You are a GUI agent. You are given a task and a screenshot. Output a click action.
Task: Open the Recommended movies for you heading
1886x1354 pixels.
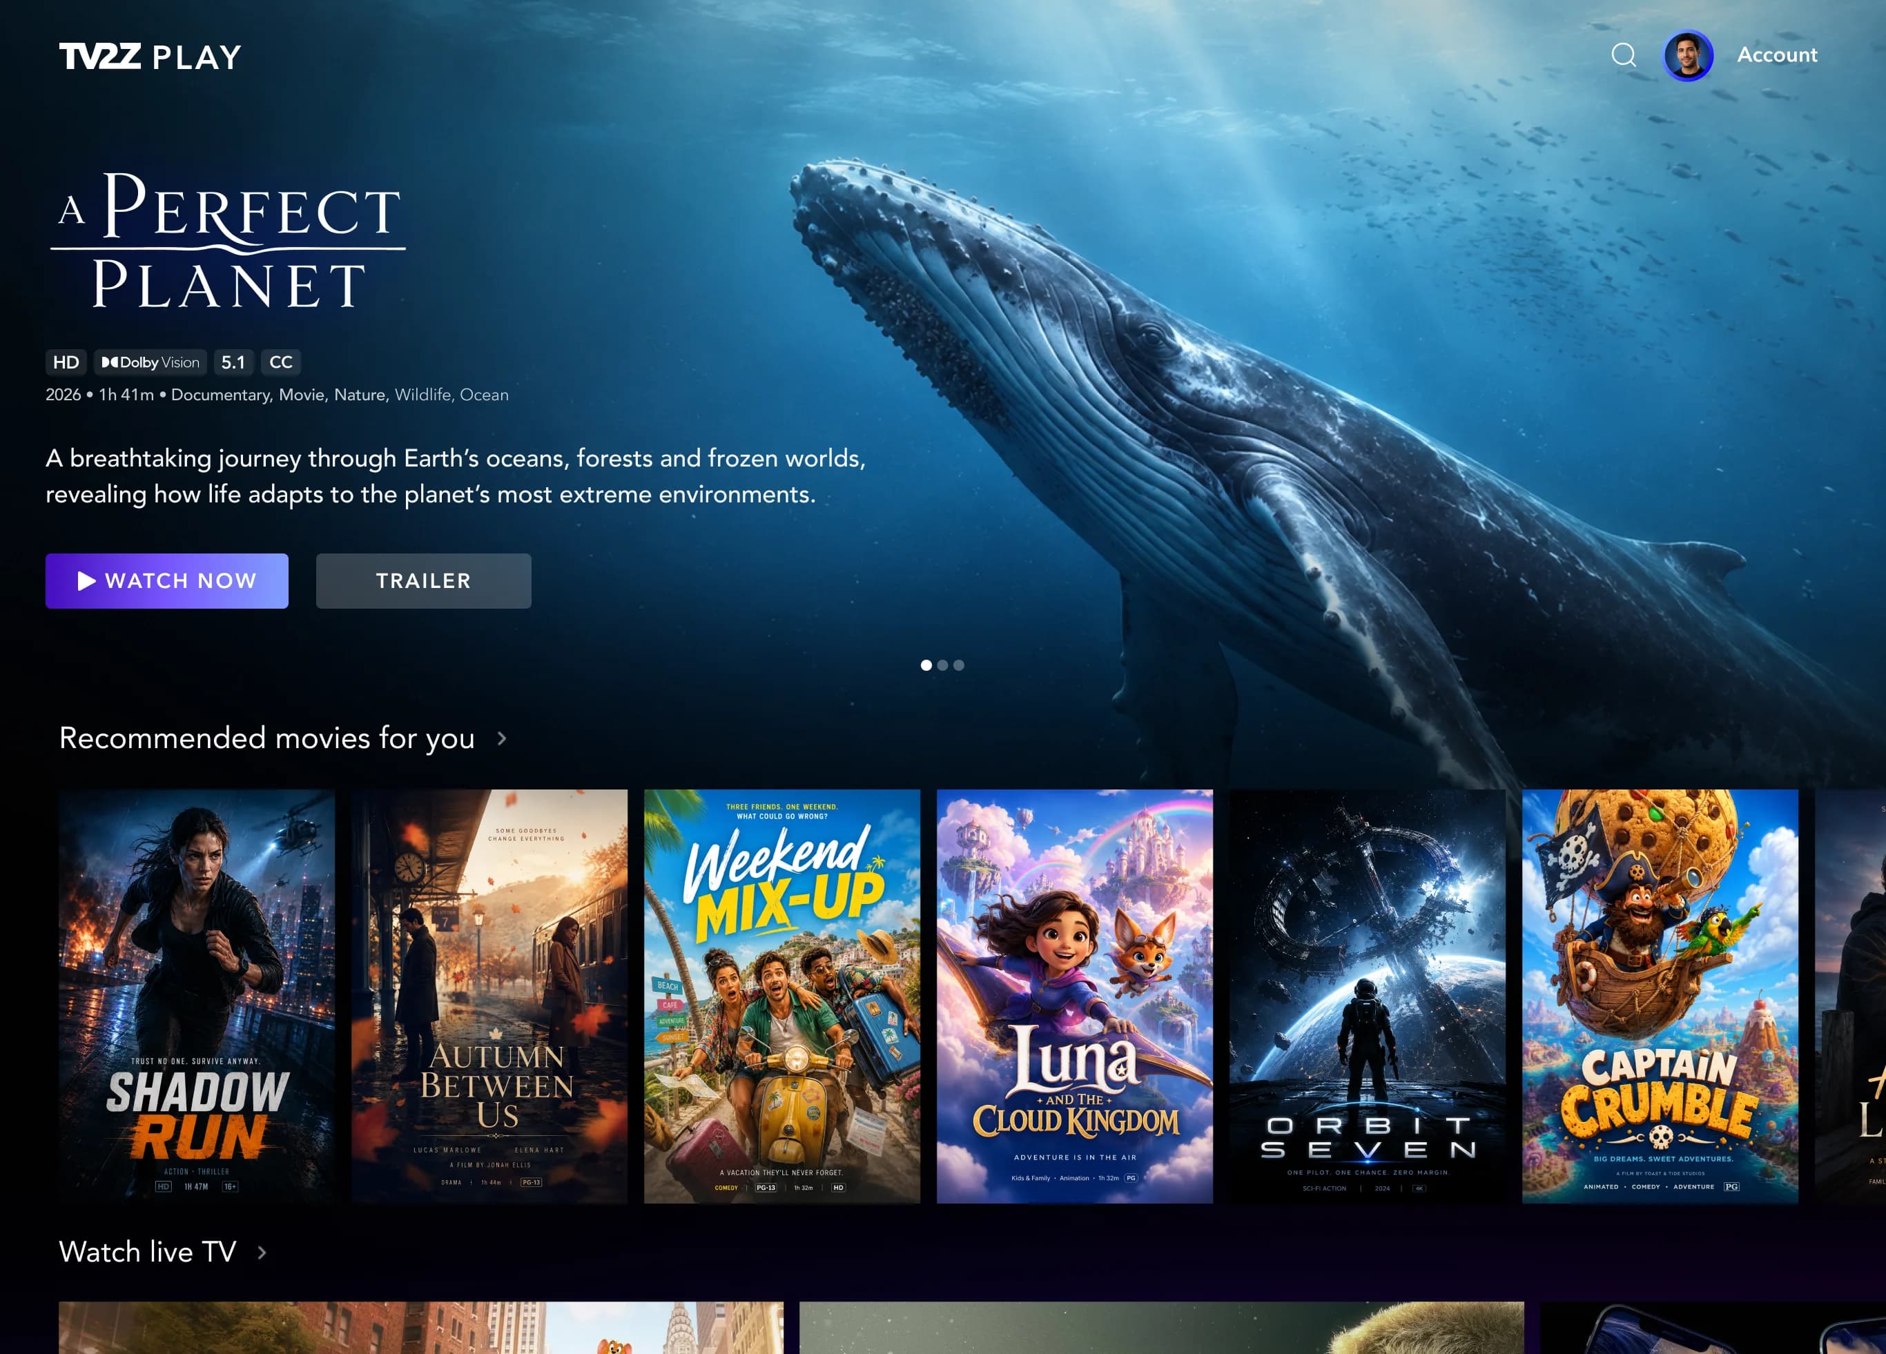pos(267,738)
